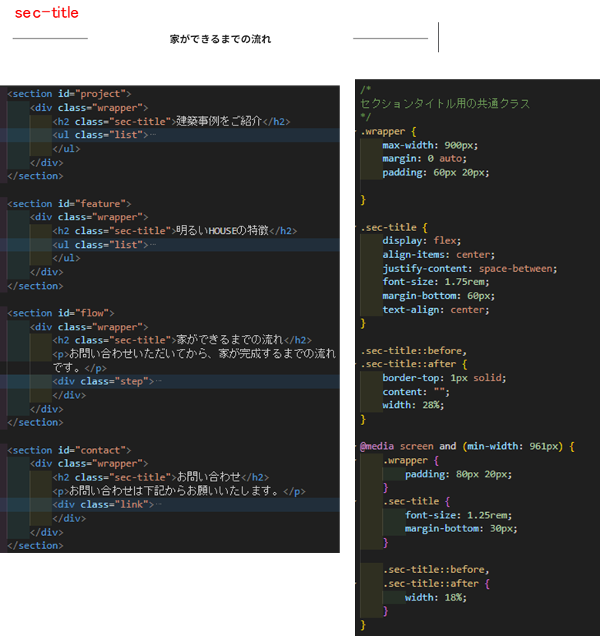Click the "align-items: center;" declaration
The width and height of the screenshot is (600, 636).
tap(438, 255)
